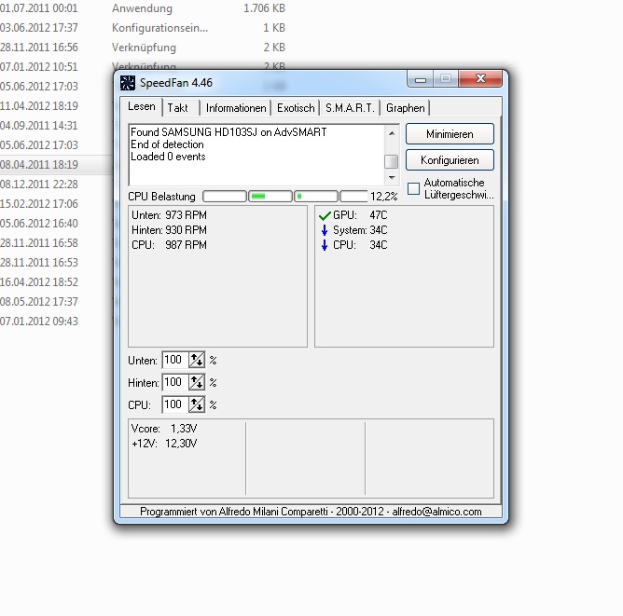Viewport: 623px width, 616px height.
Task: Select the 16.04.2012 18:52 row in Explorer
Action: click(56, 282)
